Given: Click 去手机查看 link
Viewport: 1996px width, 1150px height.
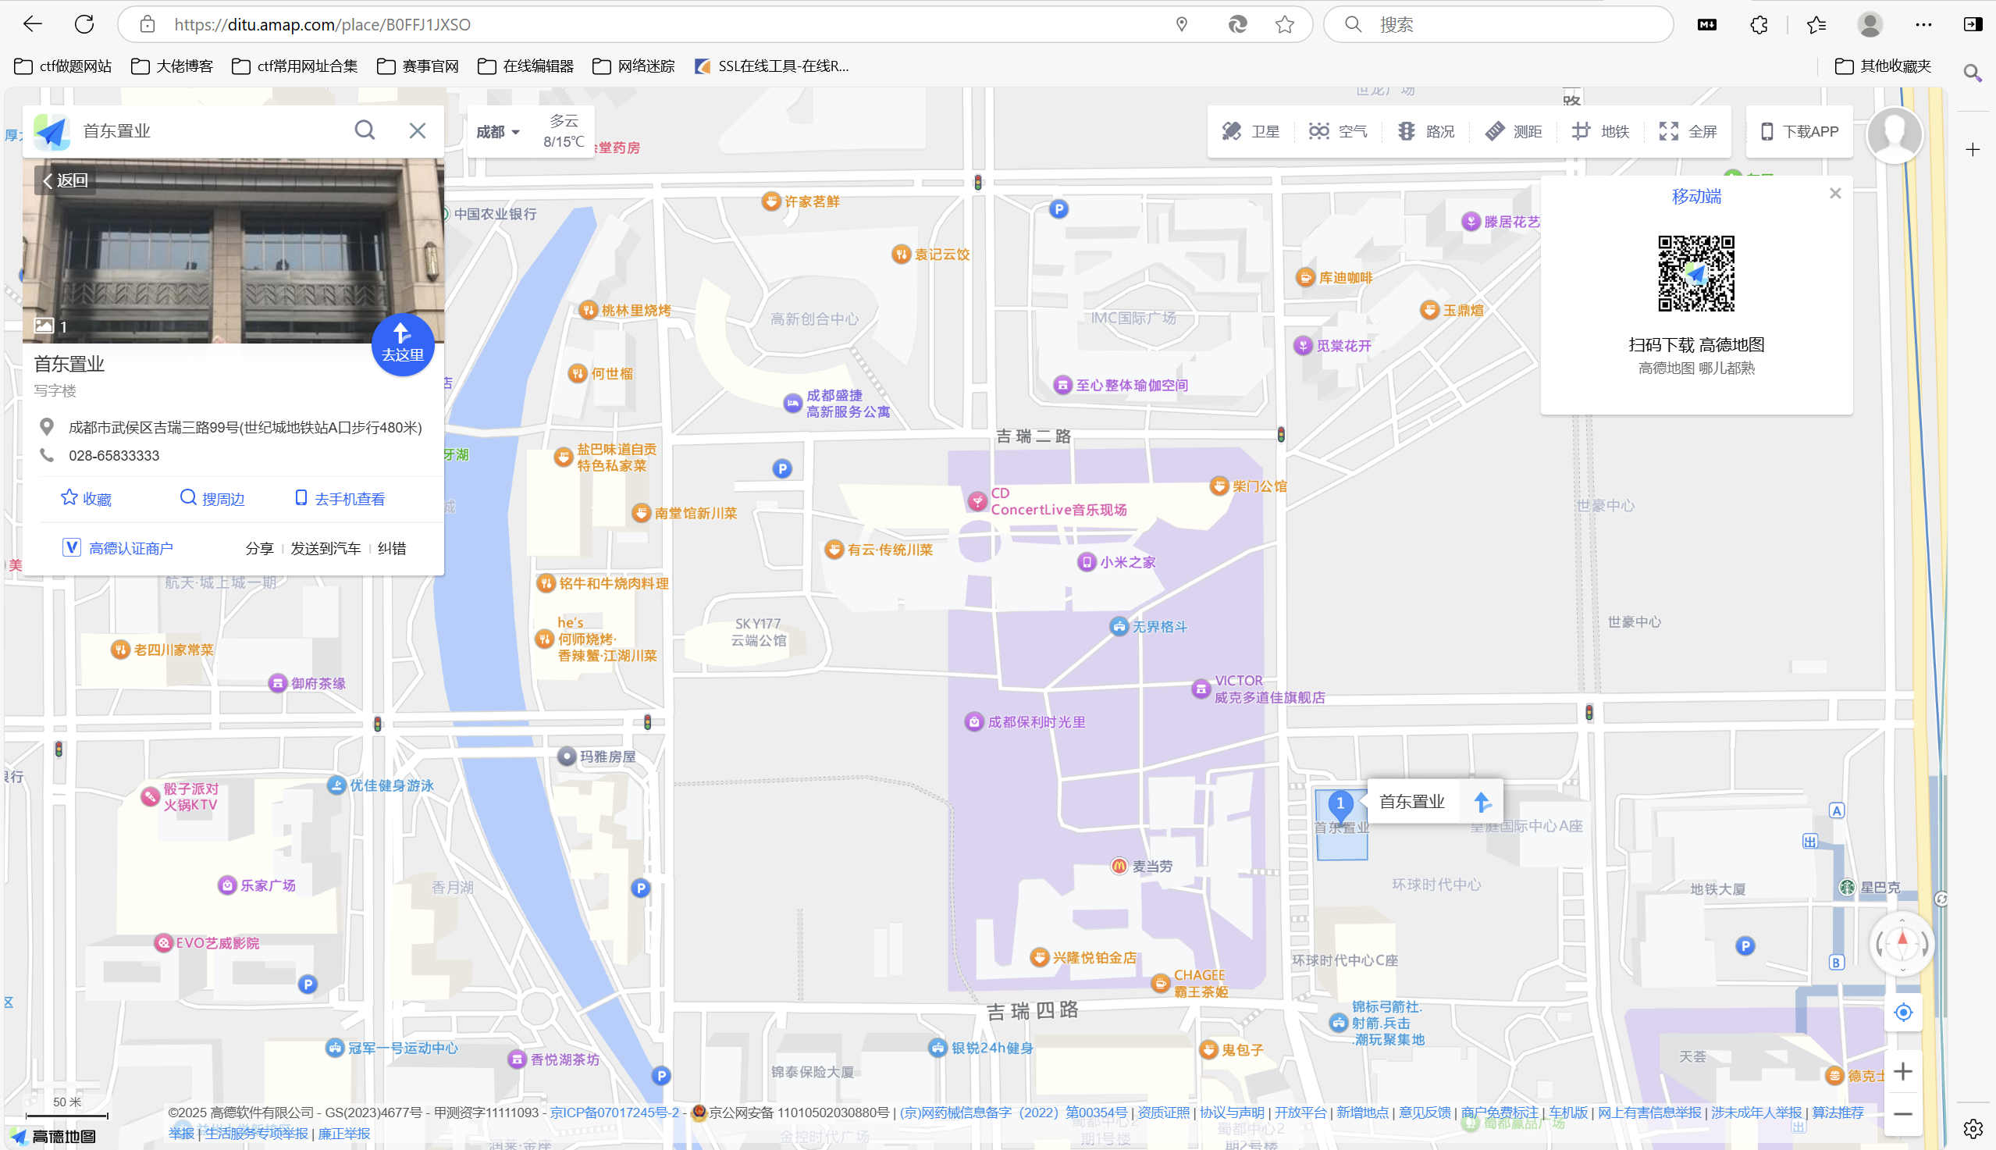Looking at the screenshot, I should click(340, 498).
